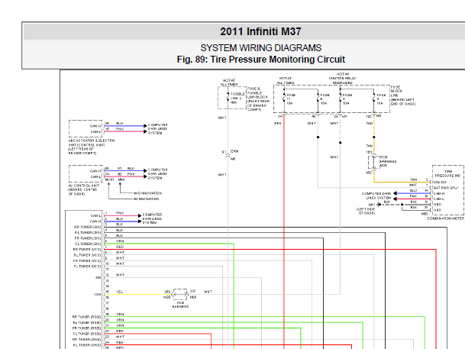Select the Fuse 3 10A label
Screen dimensions: 465x349
[347, 99]
